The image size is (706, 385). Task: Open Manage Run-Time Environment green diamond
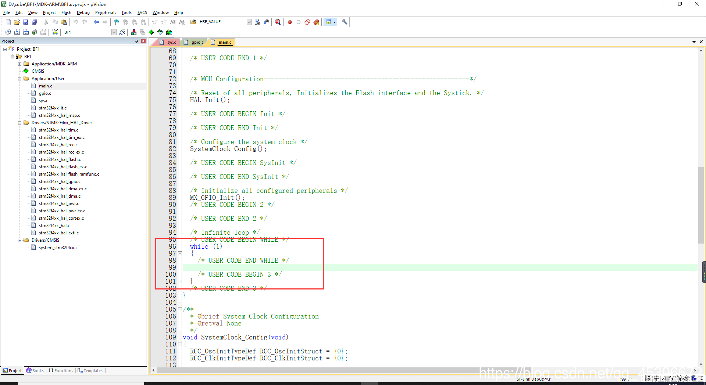pyautogui.click(x=151, y=32)
